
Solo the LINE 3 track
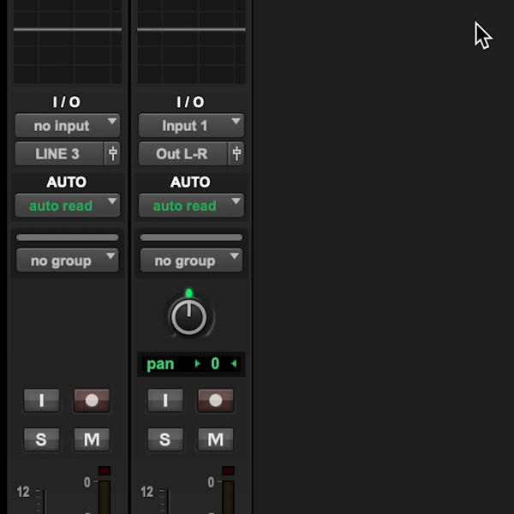42,439
